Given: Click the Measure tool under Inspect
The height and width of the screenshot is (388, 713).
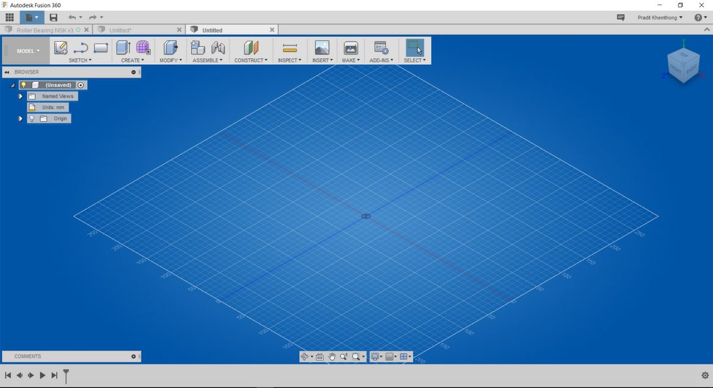Looking at the screenshot, I should coord(288,49).
